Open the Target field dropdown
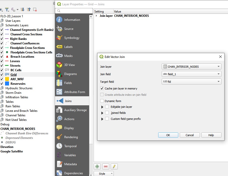Viewport: 228px width, 176px height. pos(192,81)
